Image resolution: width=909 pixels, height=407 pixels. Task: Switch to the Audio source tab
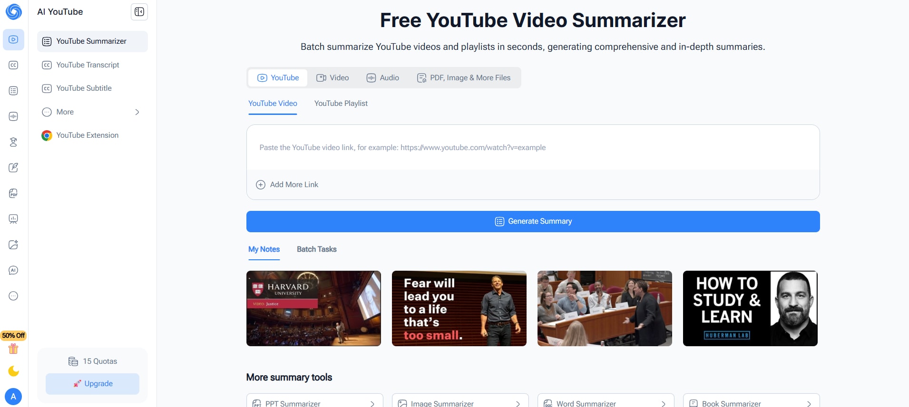[x=383, y=78]
